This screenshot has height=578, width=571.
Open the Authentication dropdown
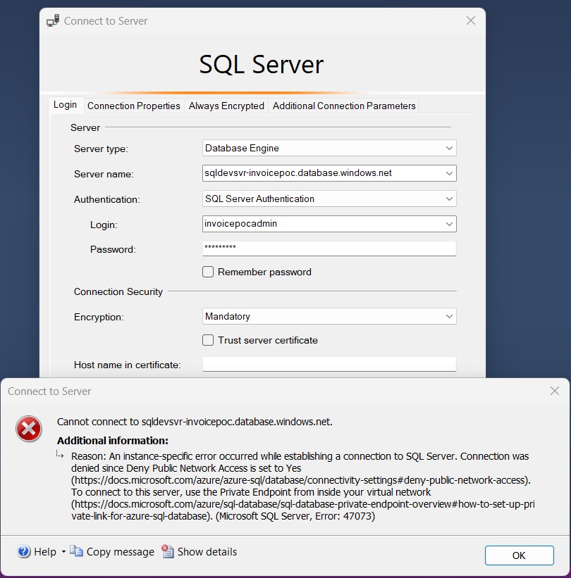pyautogui.click(x=329, y=199)
